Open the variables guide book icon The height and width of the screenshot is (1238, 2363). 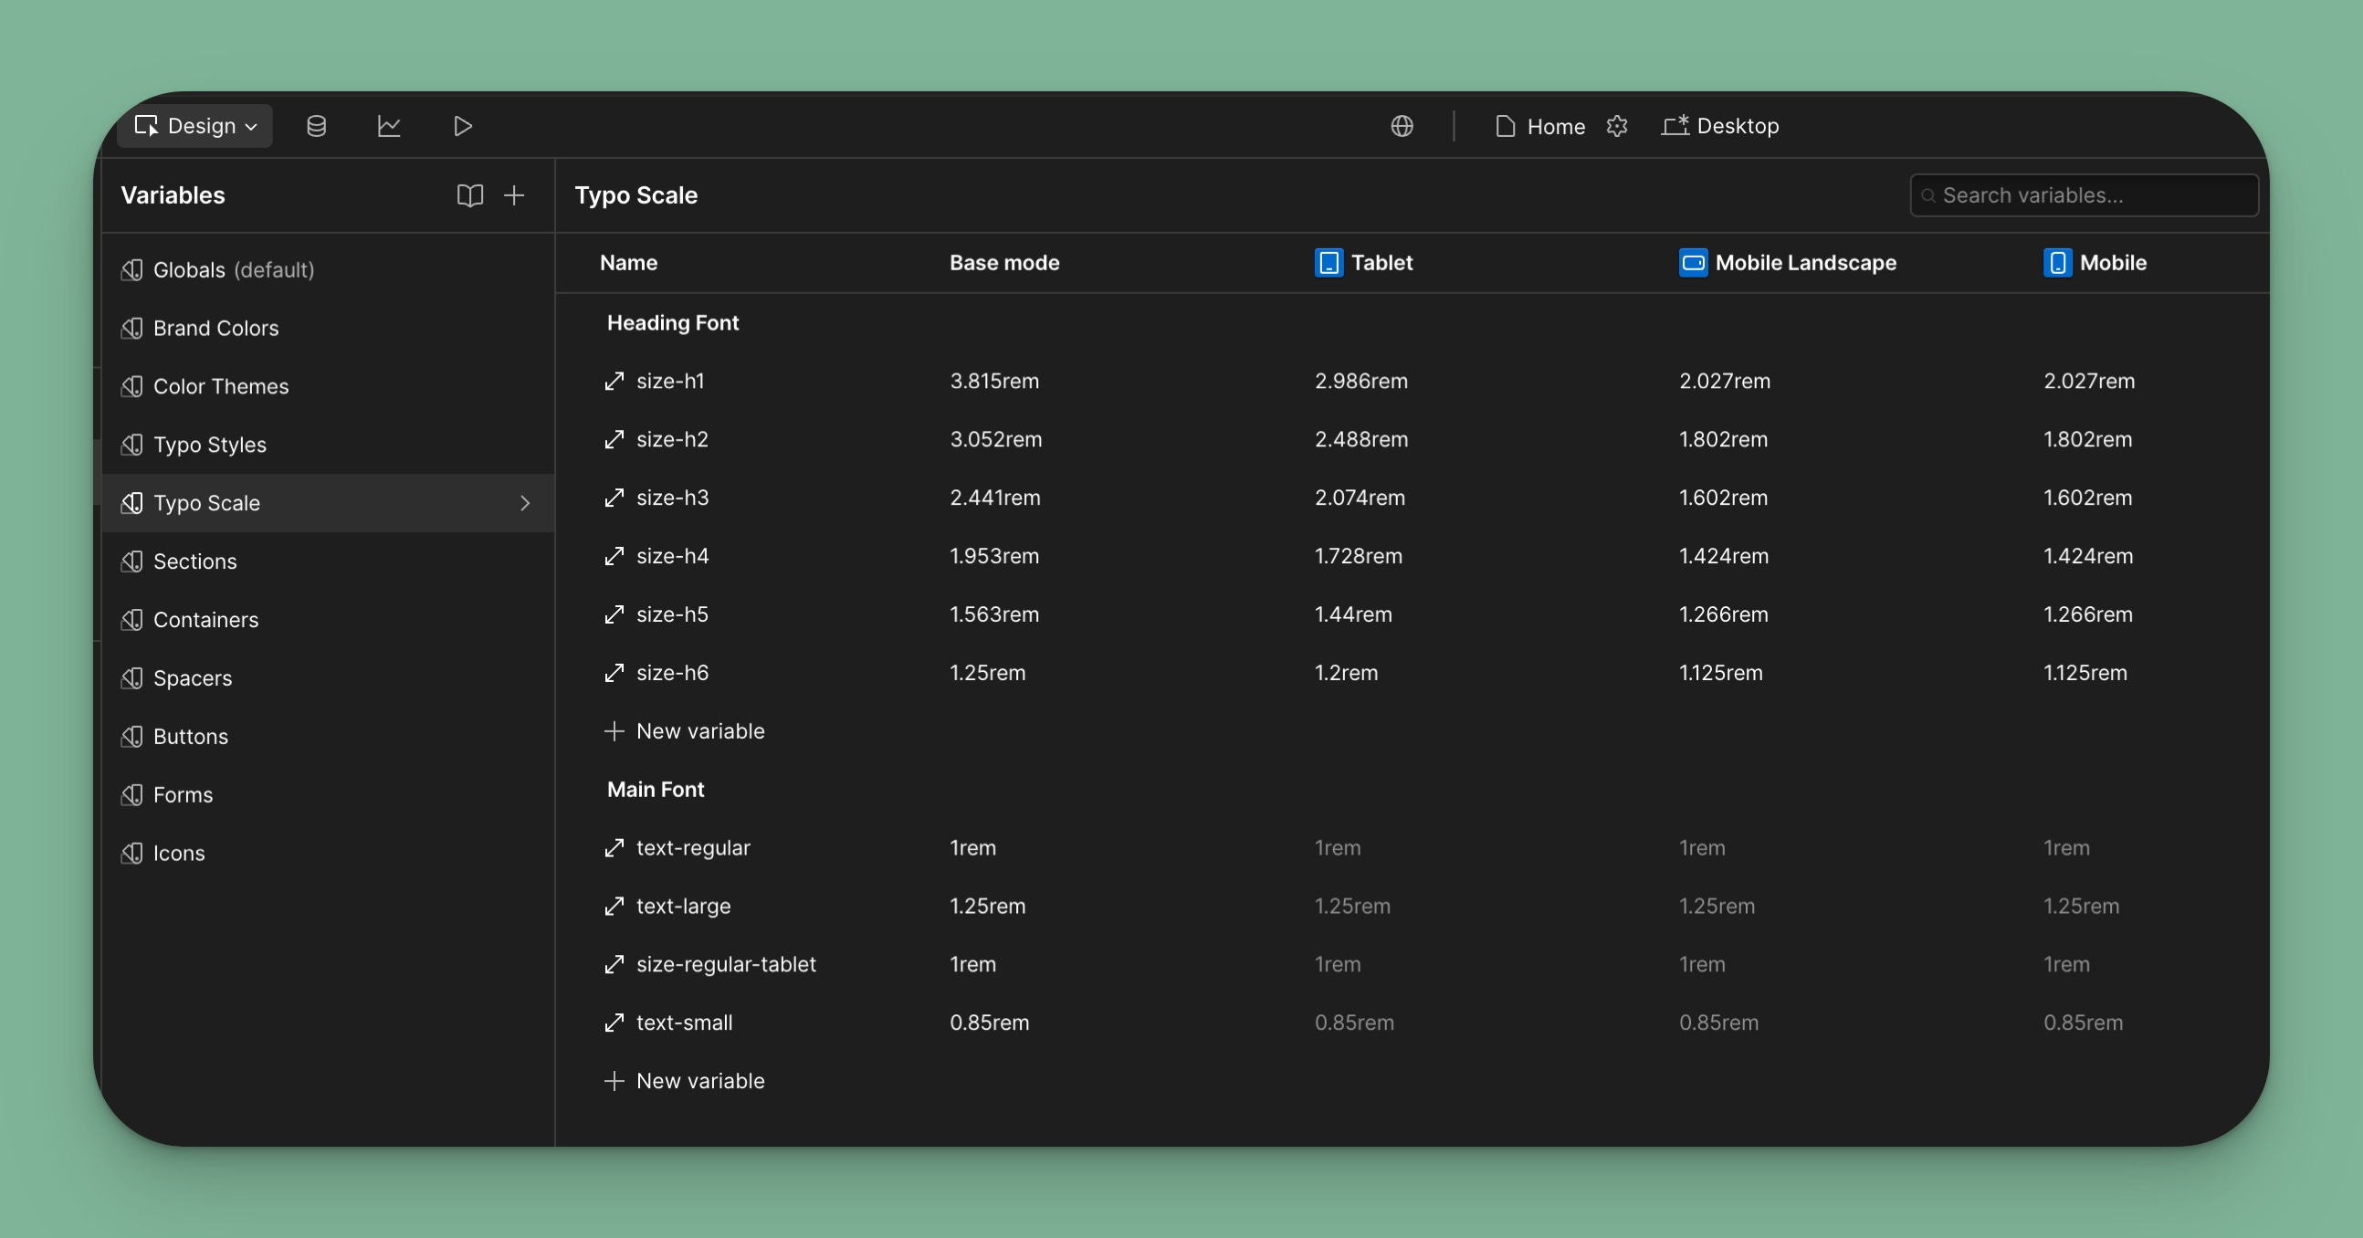(x=469, y=195)
